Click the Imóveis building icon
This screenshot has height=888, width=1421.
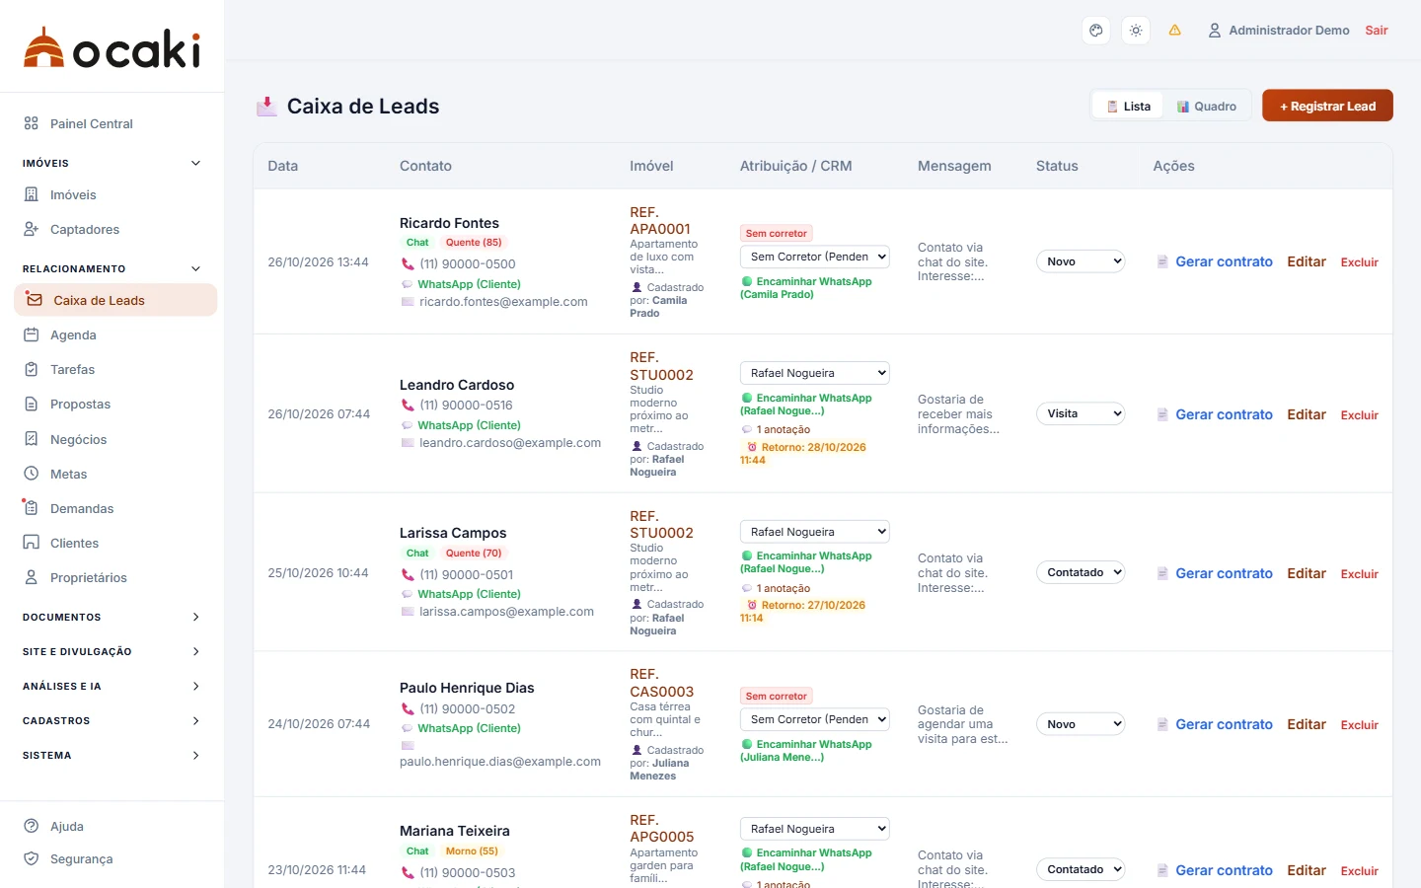point(32,194)
